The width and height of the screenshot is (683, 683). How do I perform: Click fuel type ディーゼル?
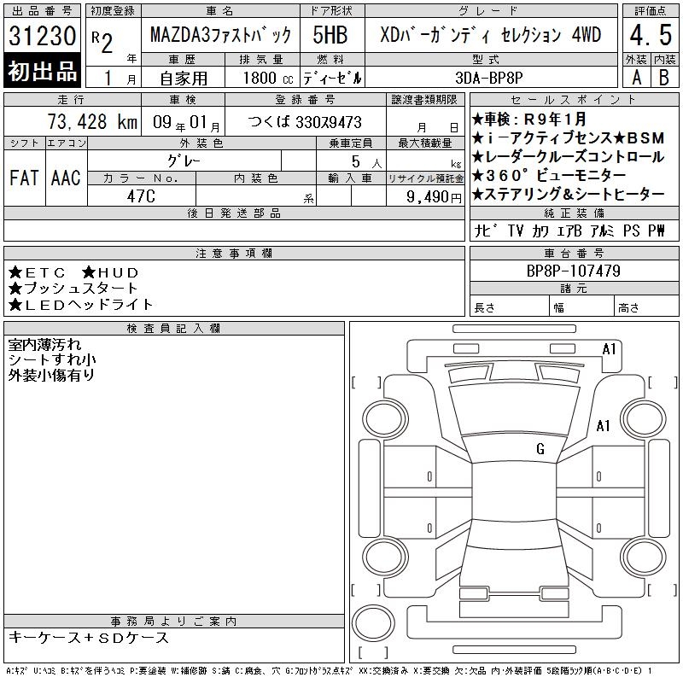coord(332,79)
